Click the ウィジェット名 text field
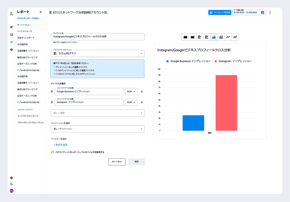Viewport: 290px width, 202px height. (97, 37)
